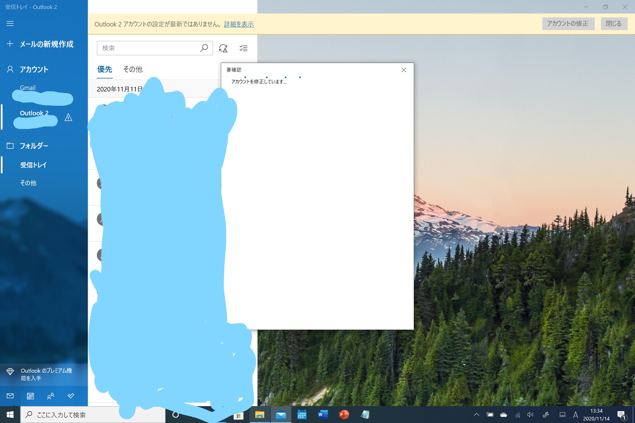The image size is (635, 423).
Task: Open Windows Start menu
Action: (10, 415)
